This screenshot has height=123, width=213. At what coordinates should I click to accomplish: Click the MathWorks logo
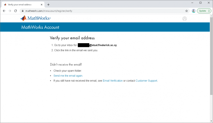tap(35, 18)
